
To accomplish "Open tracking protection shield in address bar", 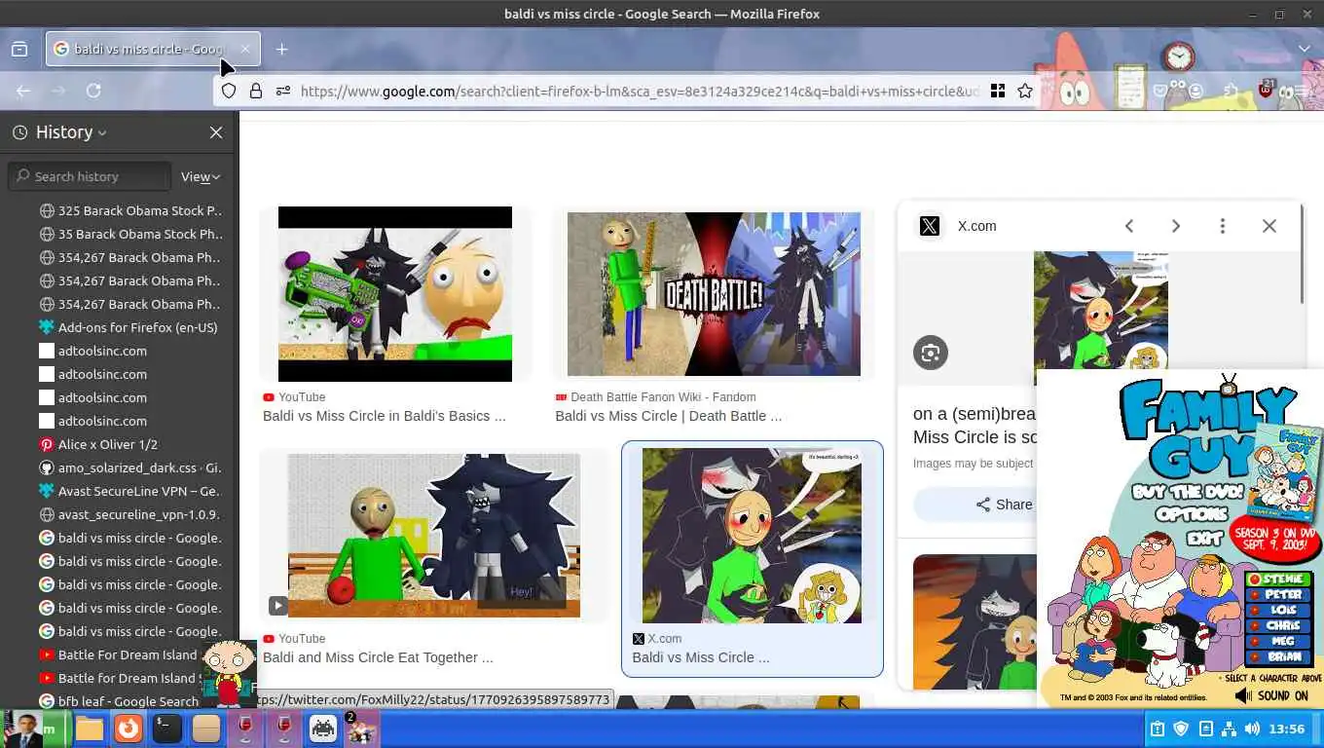I will (x=229, y=91).
